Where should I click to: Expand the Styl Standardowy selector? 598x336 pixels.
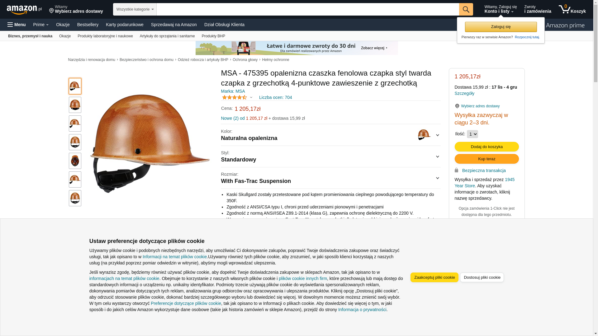point(331,156)
